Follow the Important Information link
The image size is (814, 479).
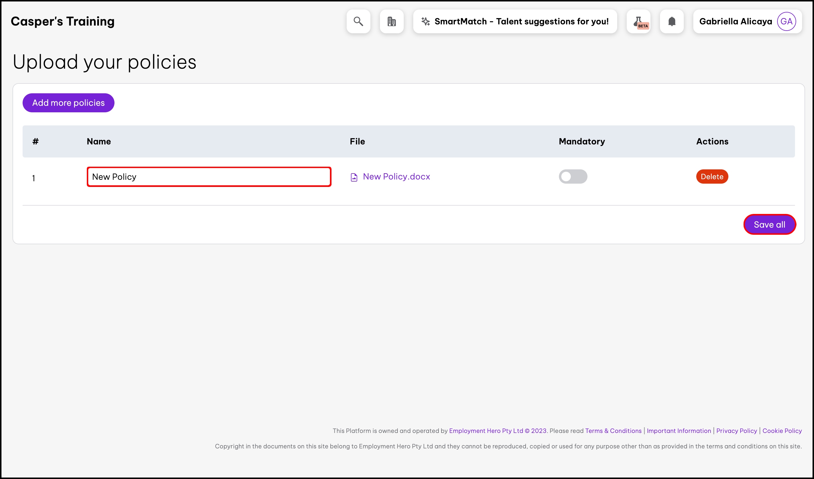tap(679, 431)
